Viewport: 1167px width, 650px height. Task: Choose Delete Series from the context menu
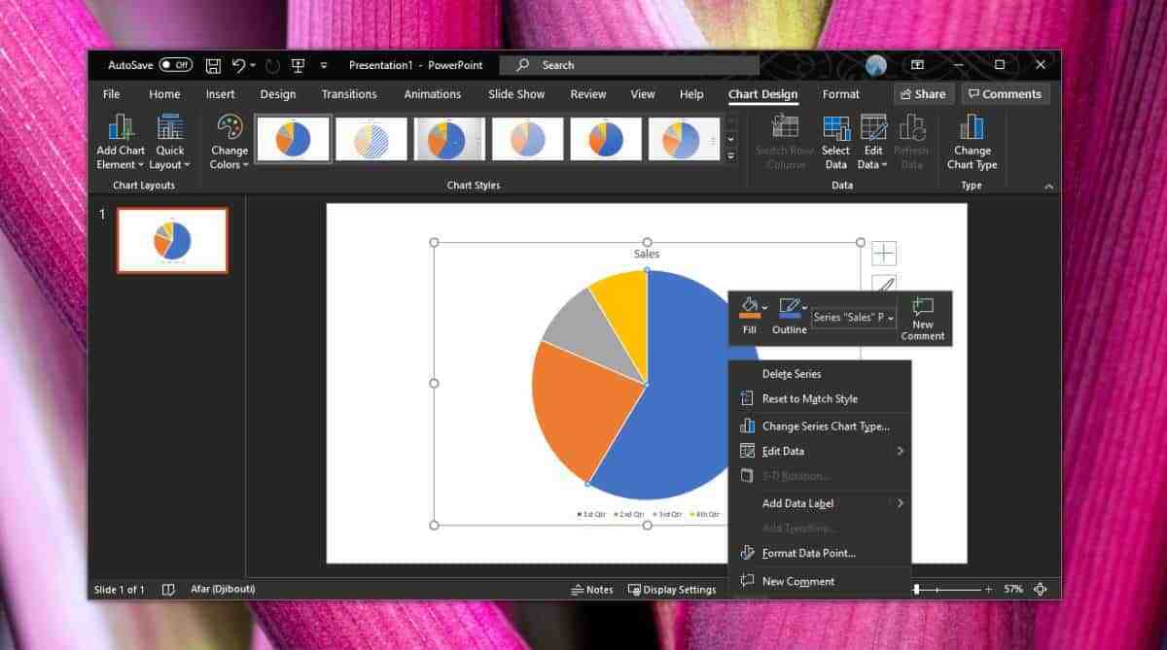tap(794, 373)
